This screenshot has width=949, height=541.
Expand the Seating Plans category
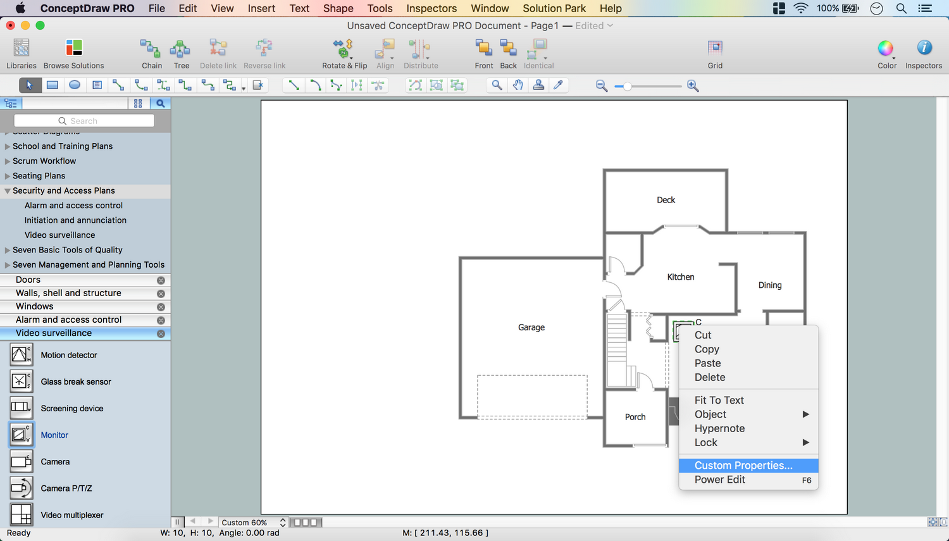pos(8,177)
